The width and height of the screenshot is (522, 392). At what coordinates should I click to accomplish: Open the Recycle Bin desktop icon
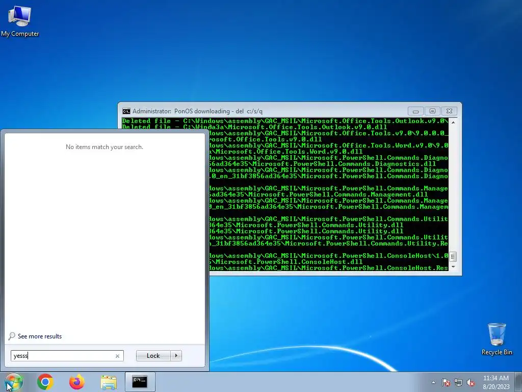pyautogui.click(x=497, y=339)
